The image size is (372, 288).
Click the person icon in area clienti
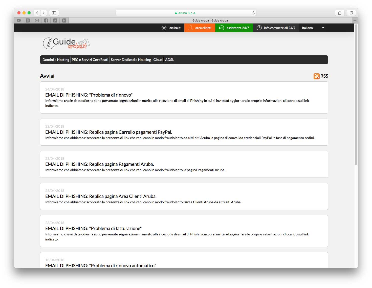click(x=191, y=28)
